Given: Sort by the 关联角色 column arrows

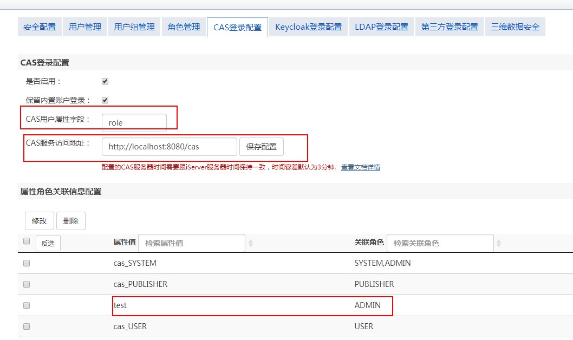Looking at the screenshot, I should (x=499, y=244).
